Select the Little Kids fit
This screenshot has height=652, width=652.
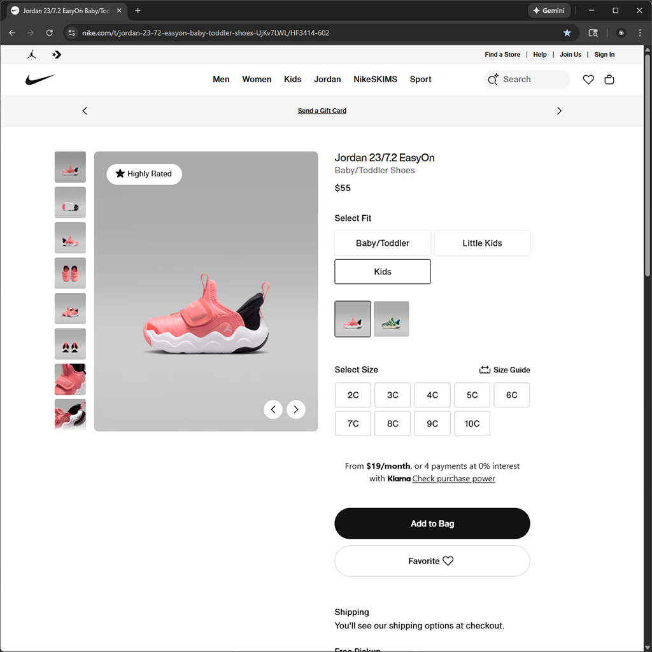tap(482, 243)
